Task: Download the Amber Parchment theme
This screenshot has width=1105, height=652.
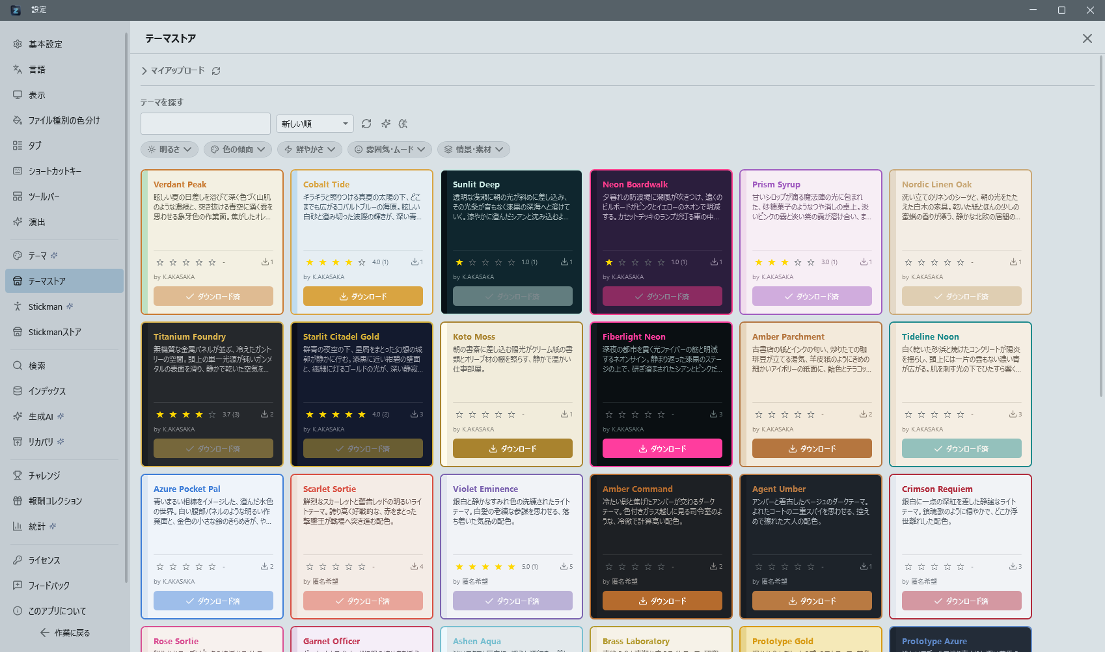Action: (x=812, y=448)
